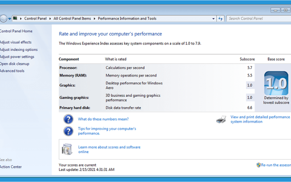This screenshot has height=182, width=291.
Task: Open the address bar history dropdown
Action: pos(214,19)
